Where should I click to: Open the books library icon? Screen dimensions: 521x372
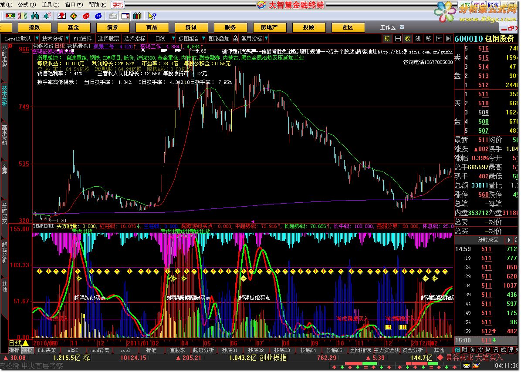137,16
